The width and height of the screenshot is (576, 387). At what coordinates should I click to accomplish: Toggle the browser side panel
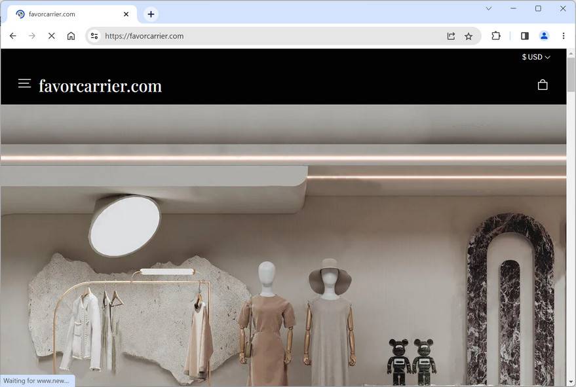click(x=525, y=36)
